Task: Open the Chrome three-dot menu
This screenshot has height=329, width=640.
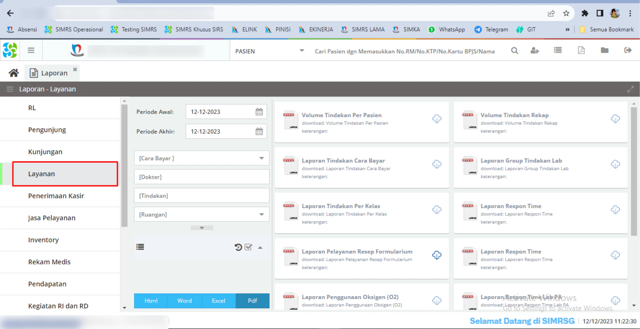Action: point(630,13)
